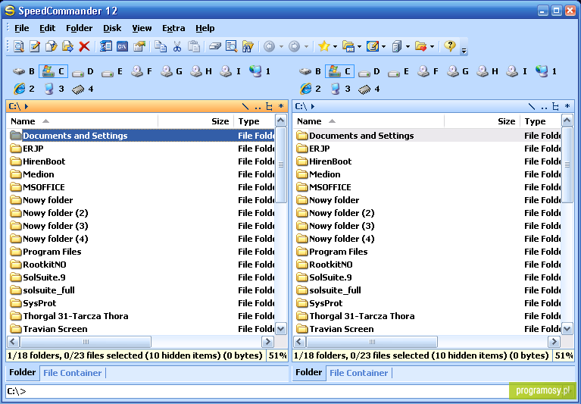Select drive B in right panel
The height and width of the screenshot is (404, 581).
point(310,71)
